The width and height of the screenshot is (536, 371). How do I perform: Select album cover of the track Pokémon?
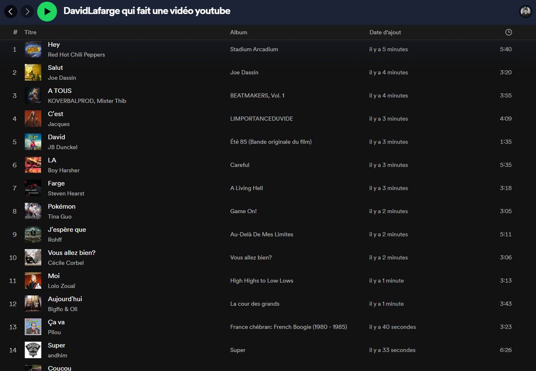(x=33, y=211)
